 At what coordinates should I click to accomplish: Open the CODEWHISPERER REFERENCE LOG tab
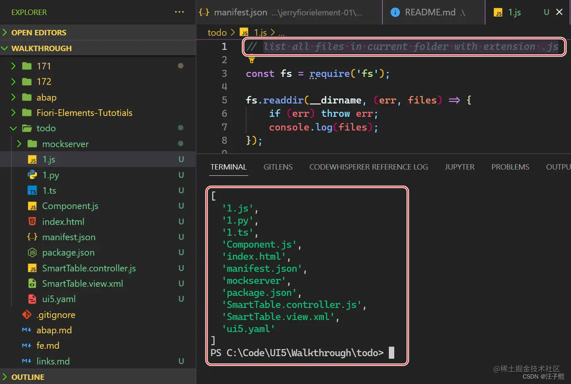click(x=368, y=167)
